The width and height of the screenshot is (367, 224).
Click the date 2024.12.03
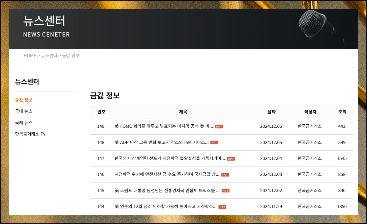[x=271, y=174]
